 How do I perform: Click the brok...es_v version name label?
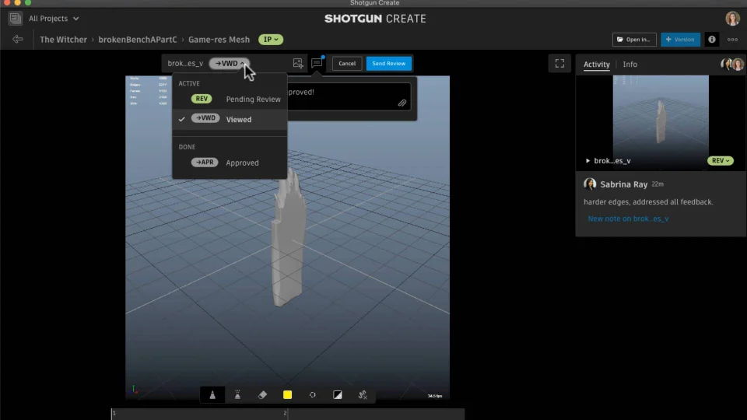click(x=185, y=63)
